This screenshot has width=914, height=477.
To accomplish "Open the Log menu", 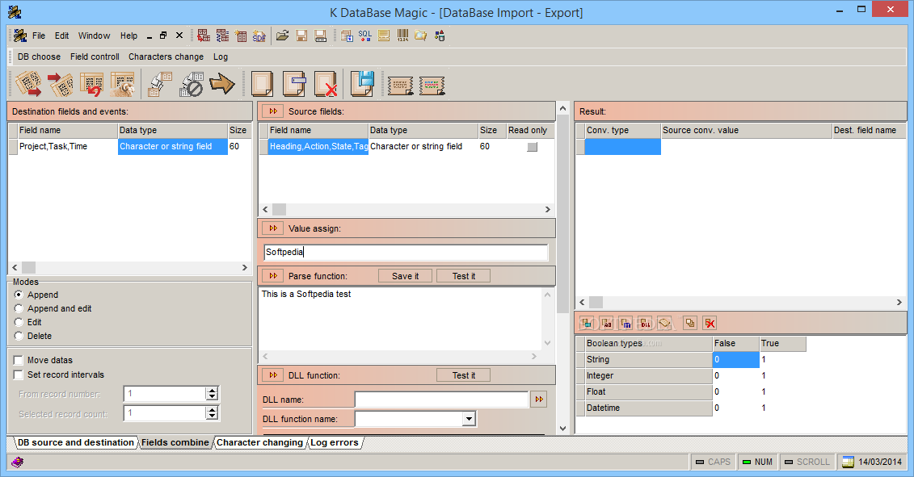I will 221,56.
